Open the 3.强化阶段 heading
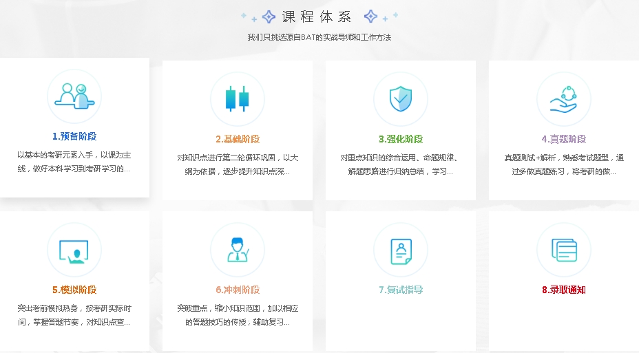 [x=401, y=139]
